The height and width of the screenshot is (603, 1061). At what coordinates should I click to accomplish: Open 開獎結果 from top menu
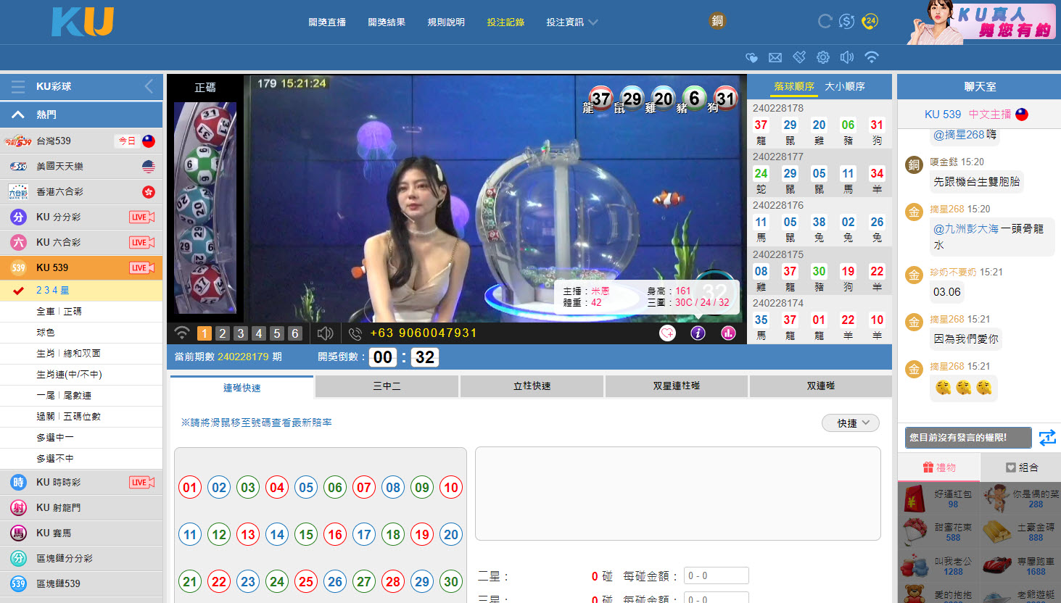387,22
